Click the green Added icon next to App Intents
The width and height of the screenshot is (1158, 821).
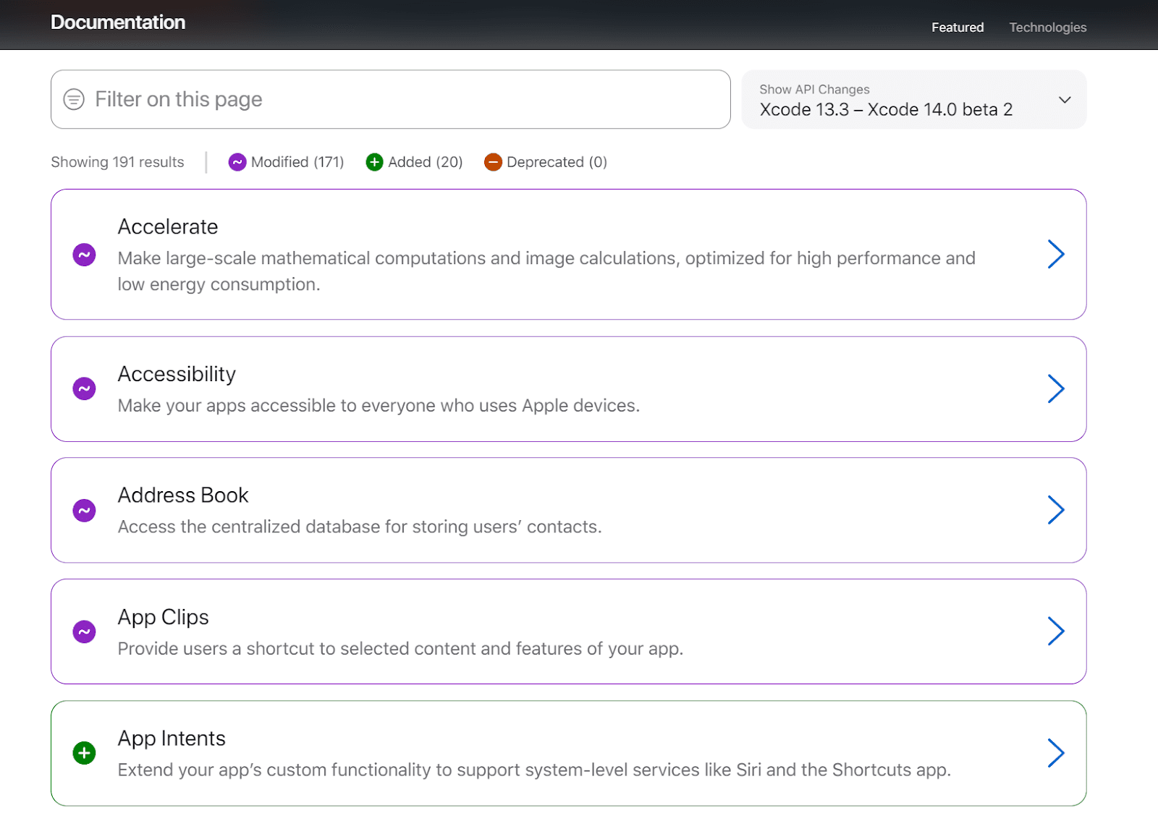[84, 753]
